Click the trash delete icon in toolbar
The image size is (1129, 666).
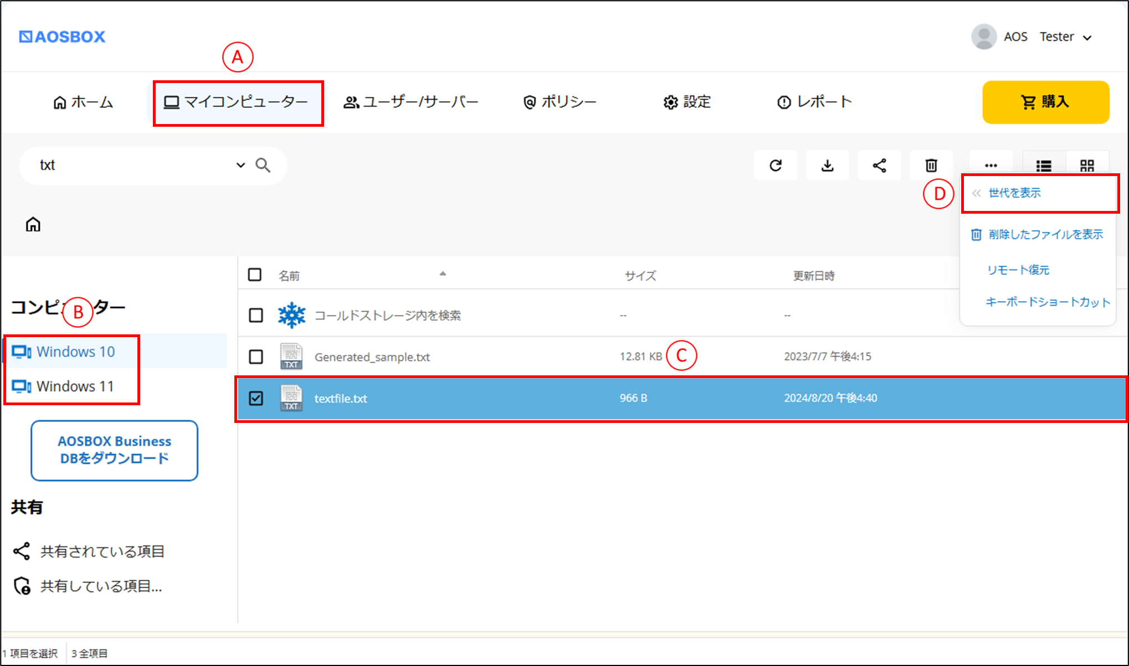[931, 166]
